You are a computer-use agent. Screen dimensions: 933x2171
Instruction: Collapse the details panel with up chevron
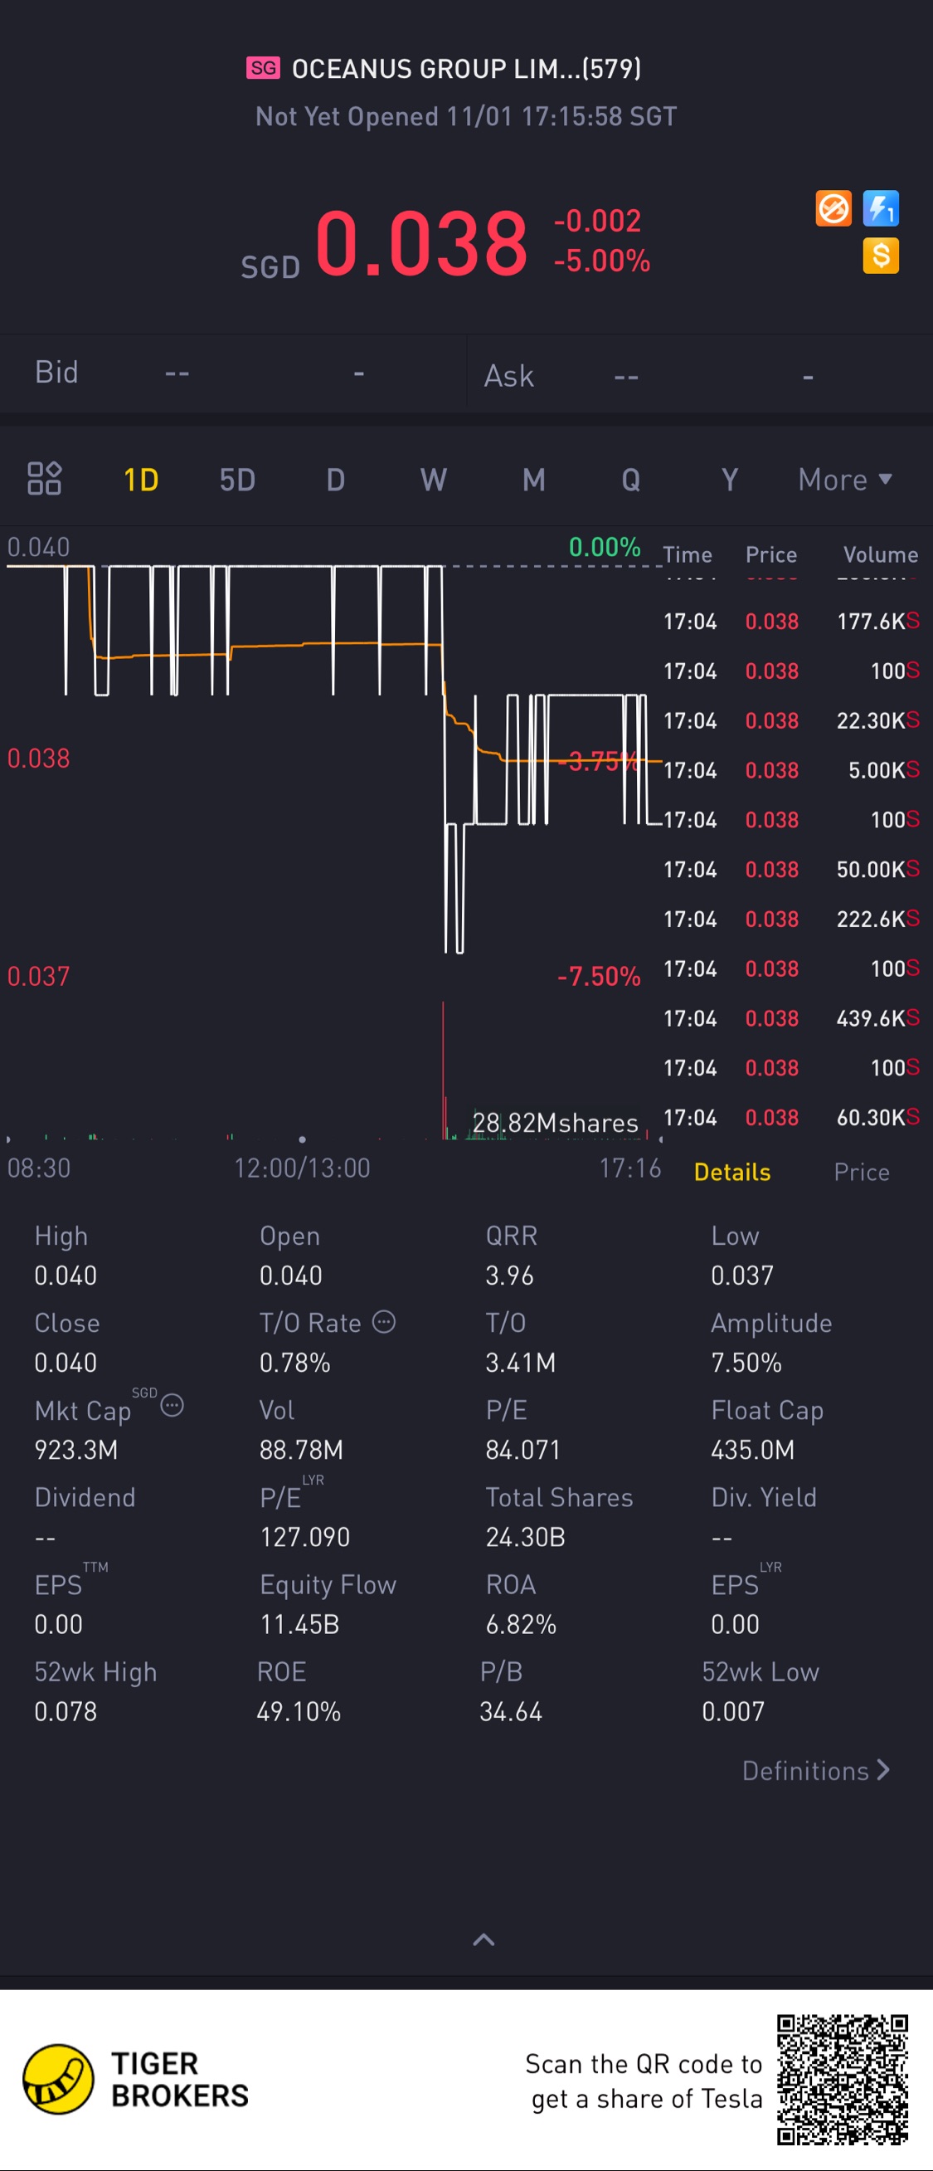(484, 1939)
